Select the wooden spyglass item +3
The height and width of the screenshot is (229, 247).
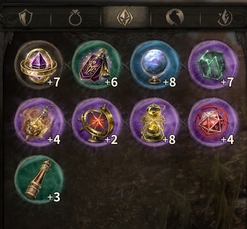point(39,180)
